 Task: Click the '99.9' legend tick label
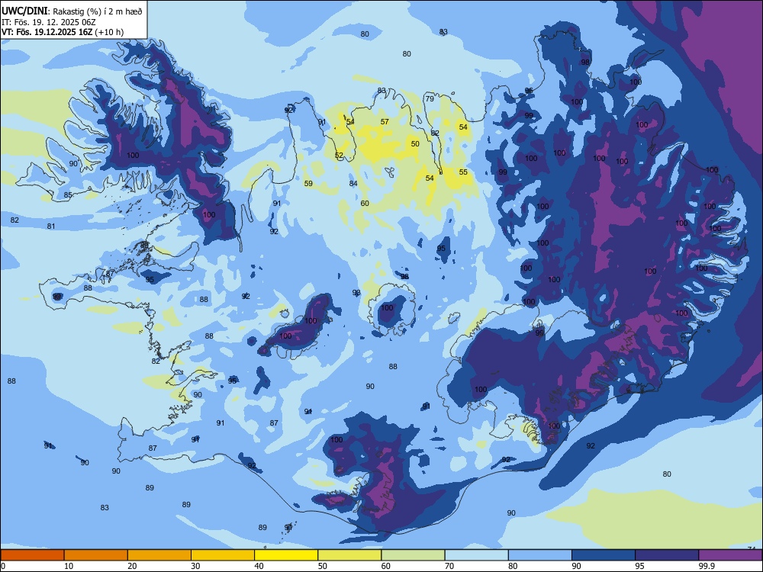click(x=707, y=566)
